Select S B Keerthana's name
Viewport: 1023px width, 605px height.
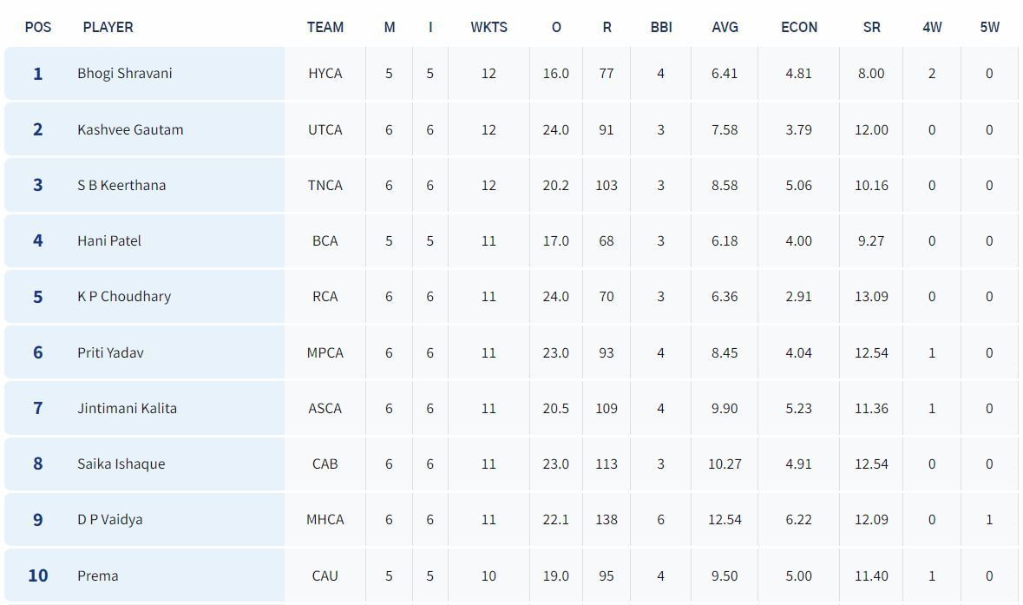tap(121, 185)
